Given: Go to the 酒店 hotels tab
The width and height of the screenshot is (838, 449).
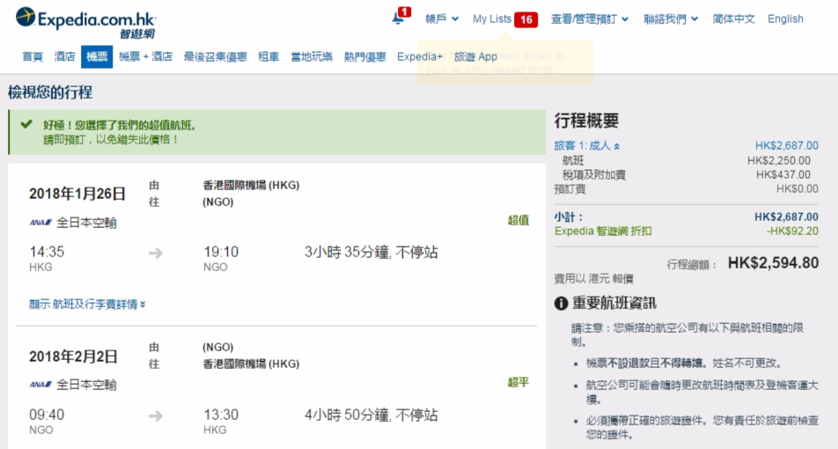Looking at the screenshot, I should click(65, 56).
